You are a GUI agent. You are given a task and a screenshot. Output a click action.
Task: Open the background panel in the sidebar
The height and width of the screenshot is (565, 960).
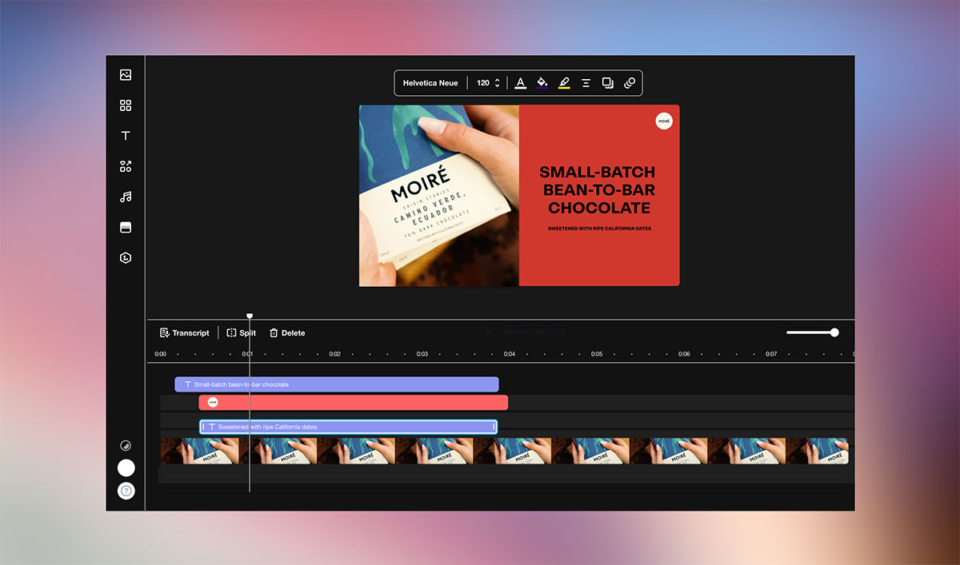(x=126, y=227)
